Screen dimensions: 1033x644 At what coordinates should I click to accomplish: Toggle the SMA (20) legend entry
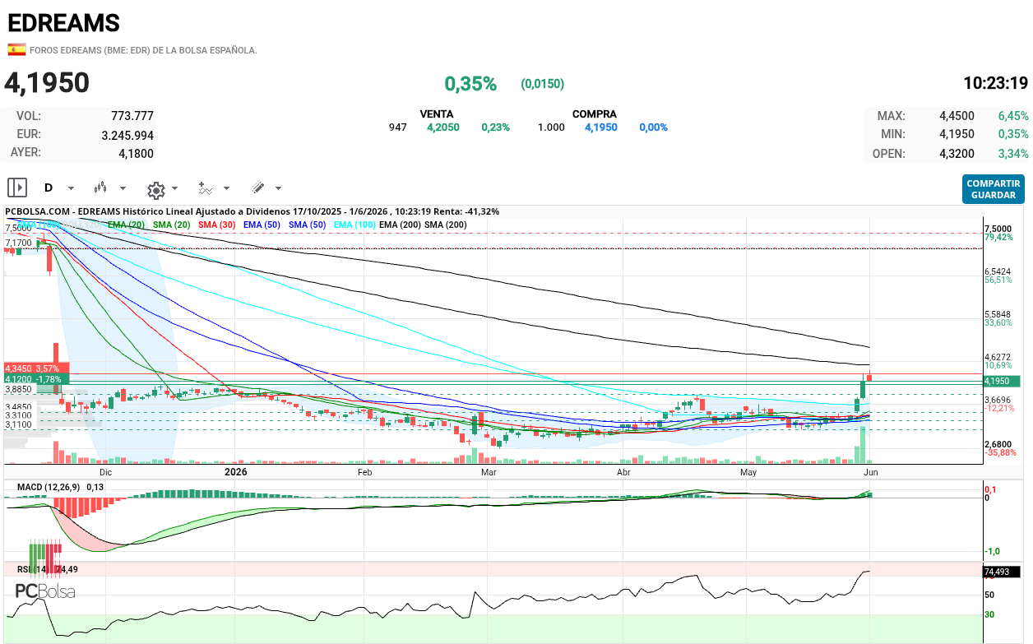tap(171, 225)
